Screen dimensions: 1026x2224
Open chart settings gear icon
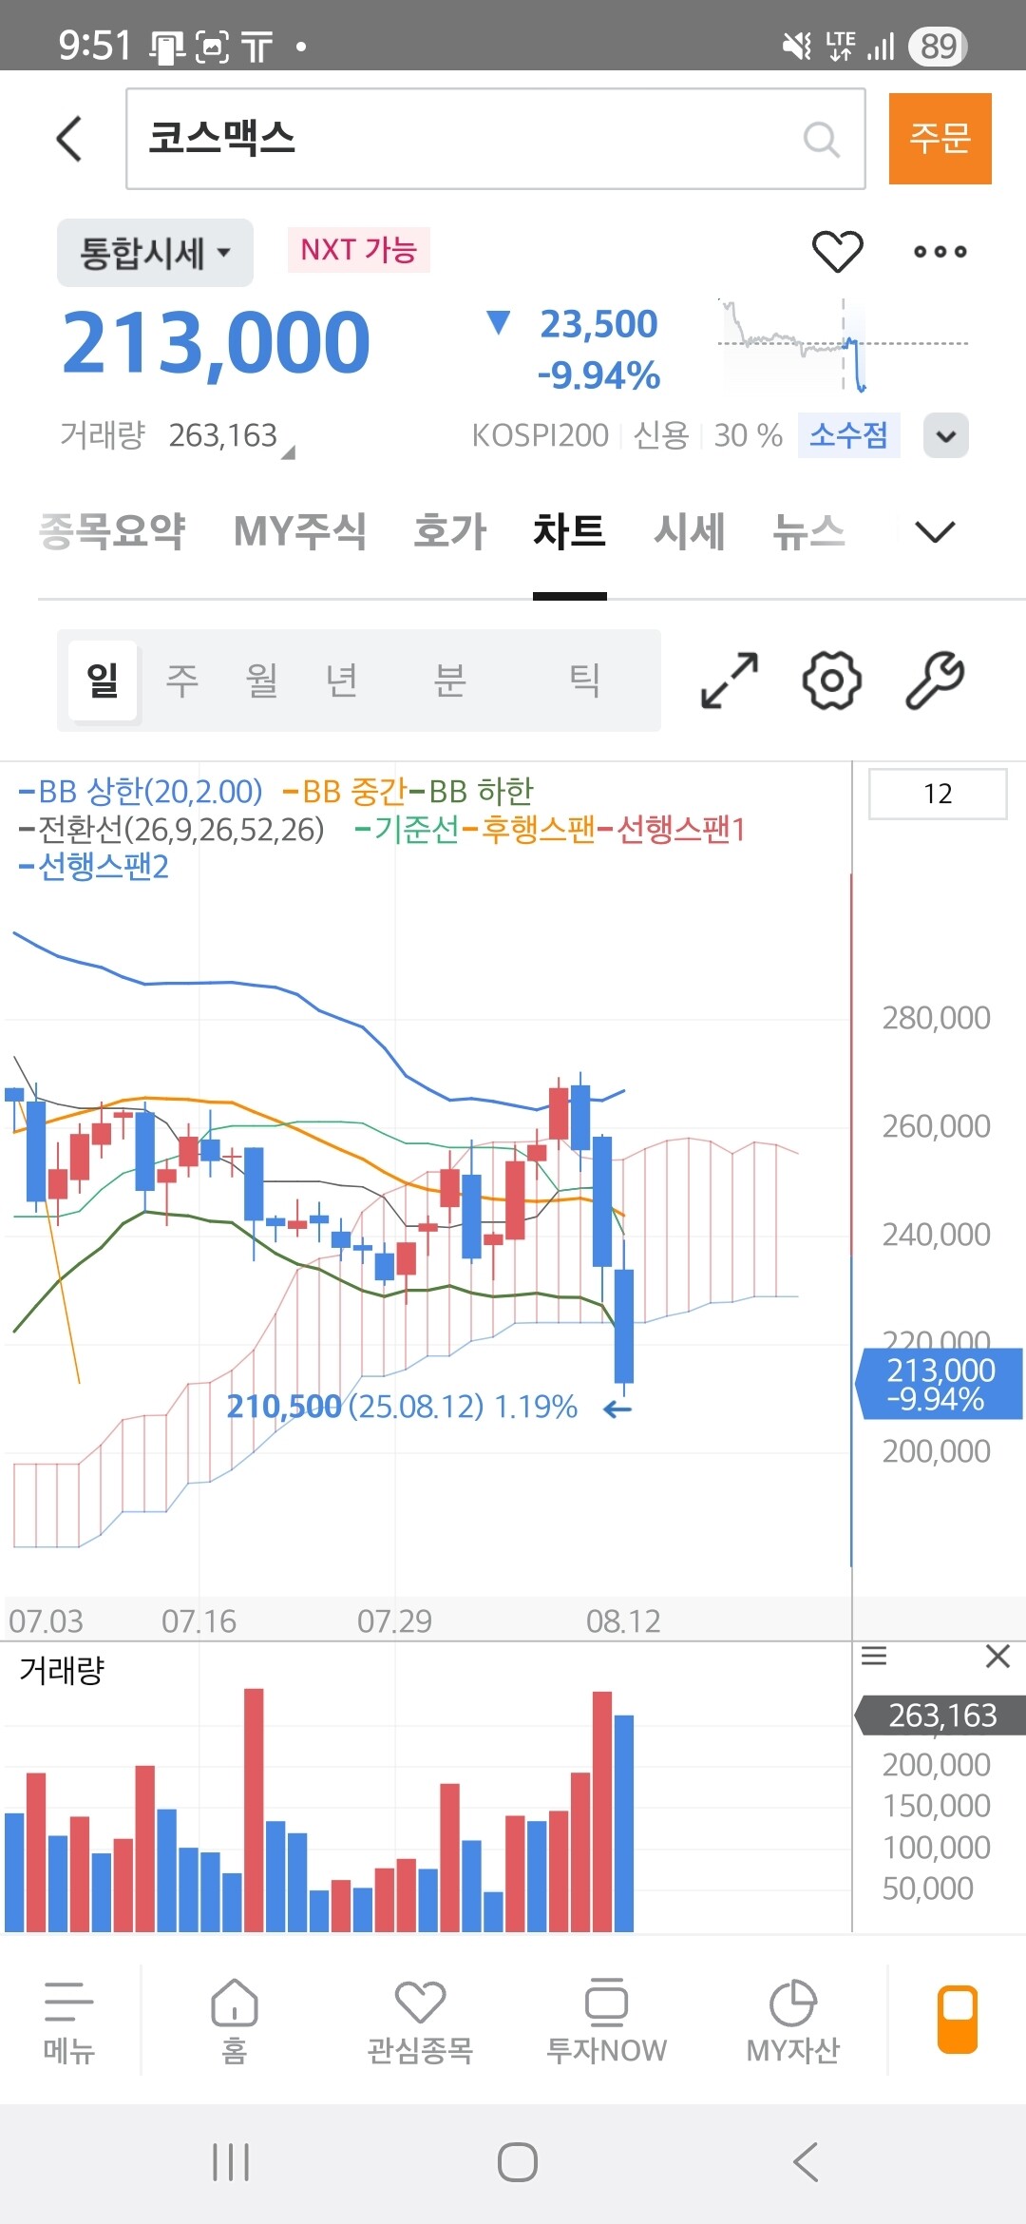(x=831, y=681)
